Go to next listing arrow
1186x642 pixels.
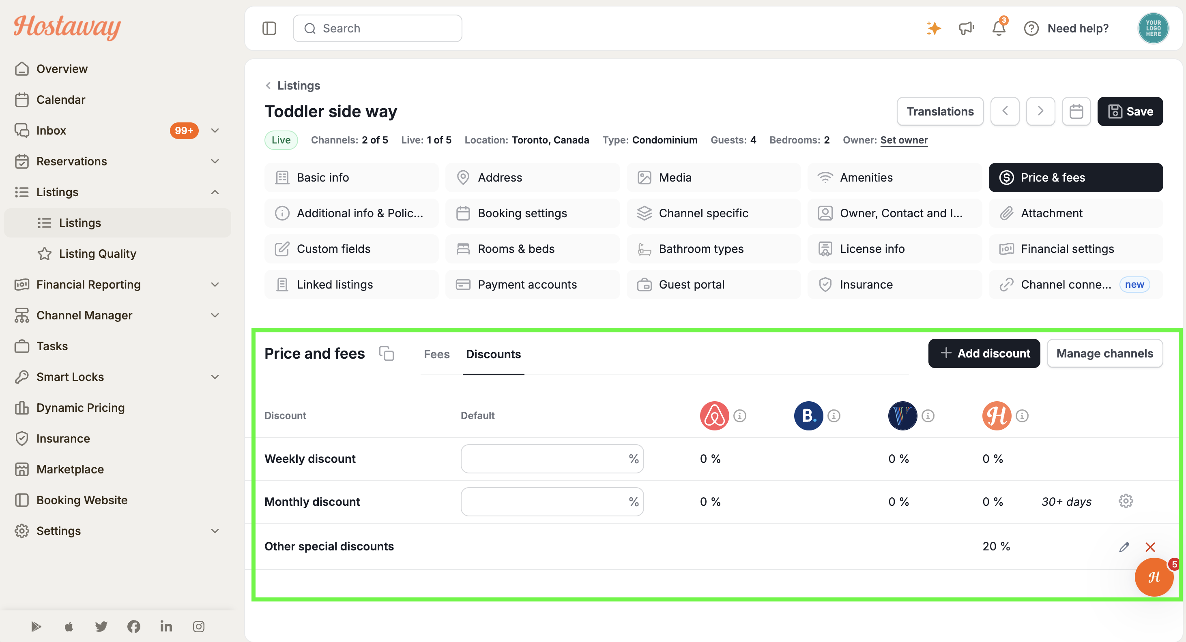pos(1040,111)
